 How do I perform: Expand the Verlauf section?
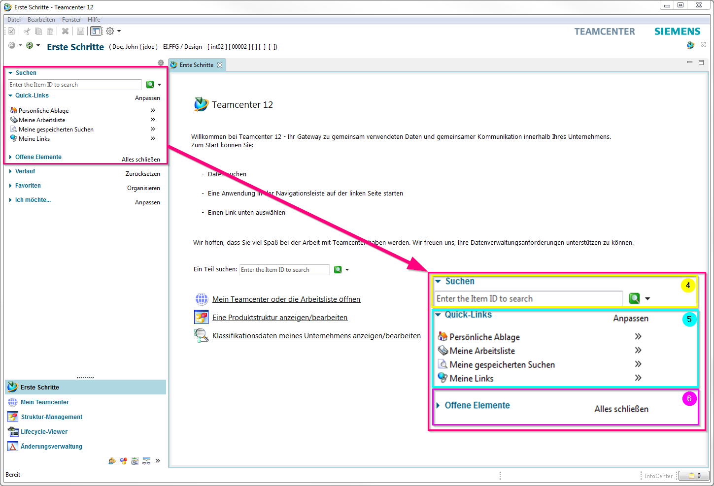(25, 171)
